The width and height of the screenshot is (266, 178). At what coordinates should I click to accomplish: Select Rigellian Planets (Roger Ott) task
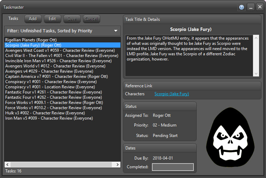62,40
